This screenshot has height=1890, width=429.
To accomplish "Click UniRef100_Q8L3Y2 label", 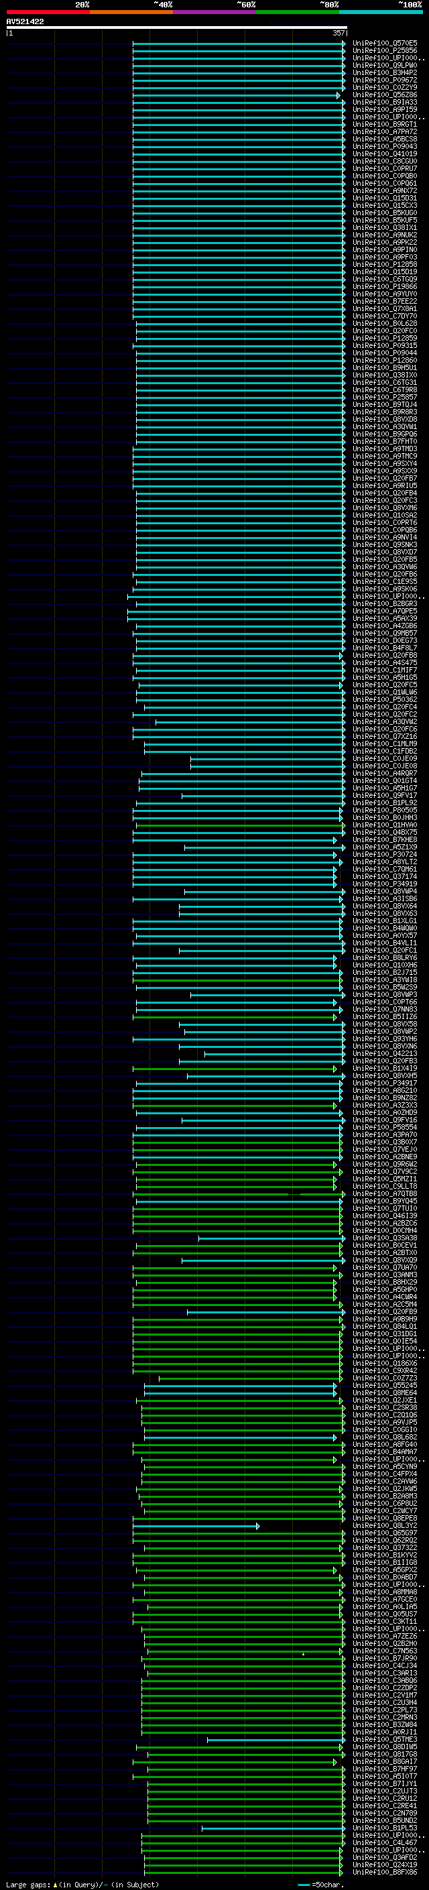I will tap(385, 1525).
